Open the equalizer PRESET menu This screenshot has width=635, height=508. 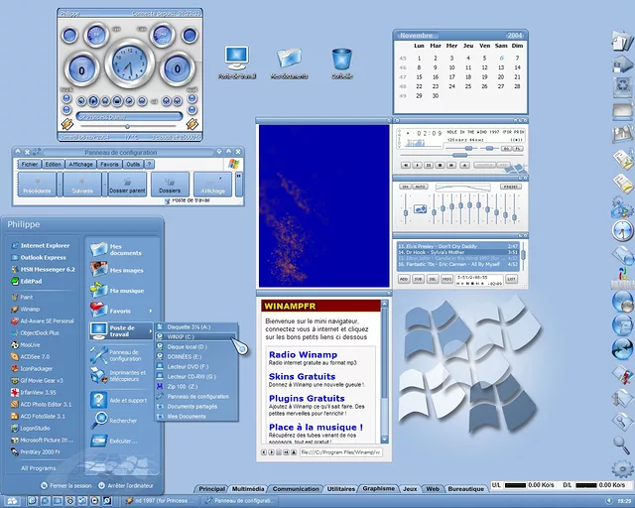(x=510, y=187)
